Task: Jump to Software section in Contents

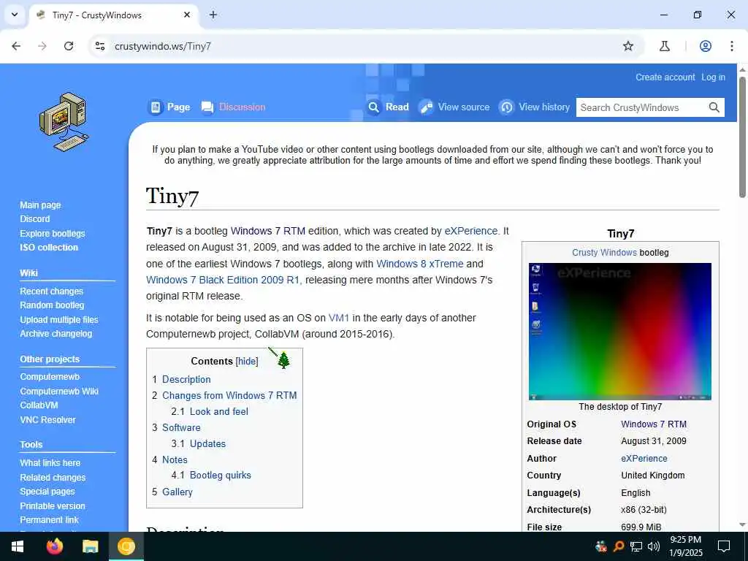Action: pyautogui.click(x=181, y=427)
